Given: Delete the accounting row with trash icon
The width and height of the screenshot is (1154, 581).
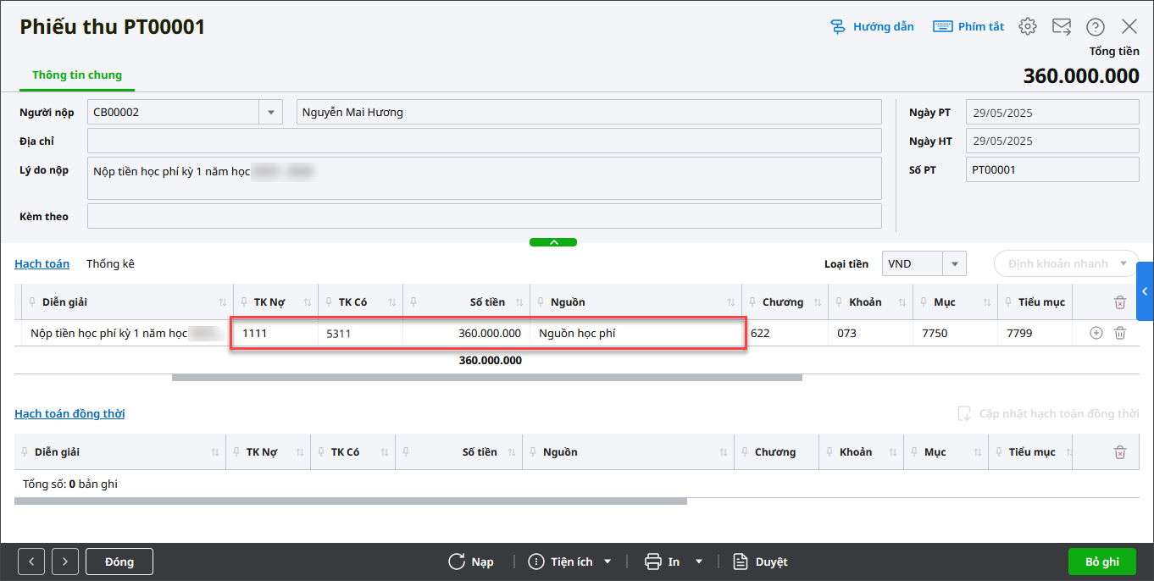Looking at the screenshot, I should [x=1119, y=334].
